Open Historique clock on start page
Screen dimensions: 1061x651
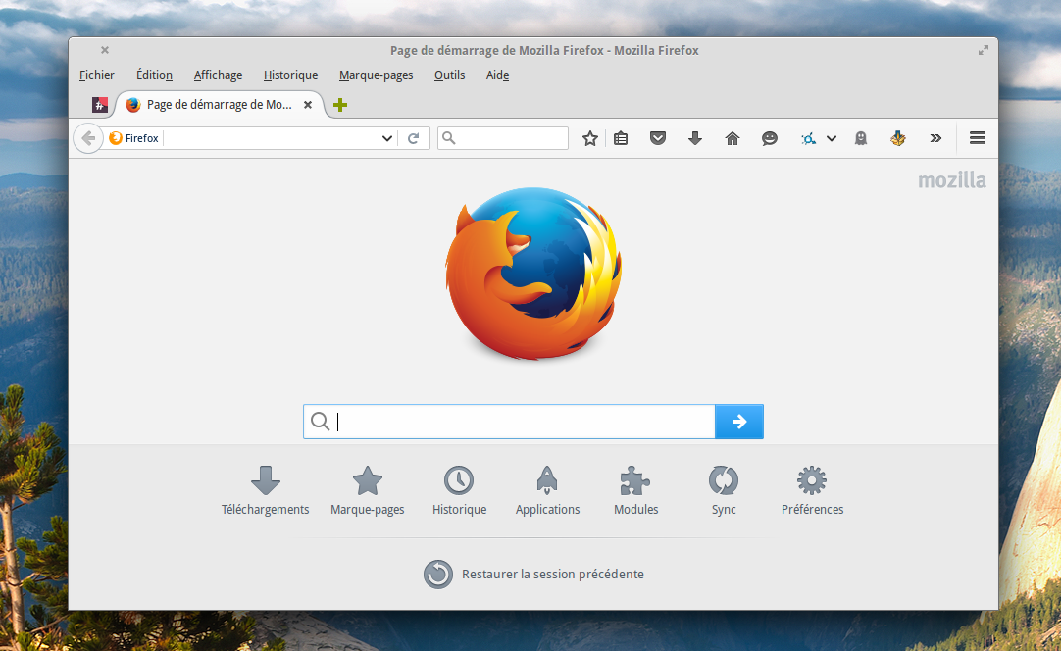(460, 491)
